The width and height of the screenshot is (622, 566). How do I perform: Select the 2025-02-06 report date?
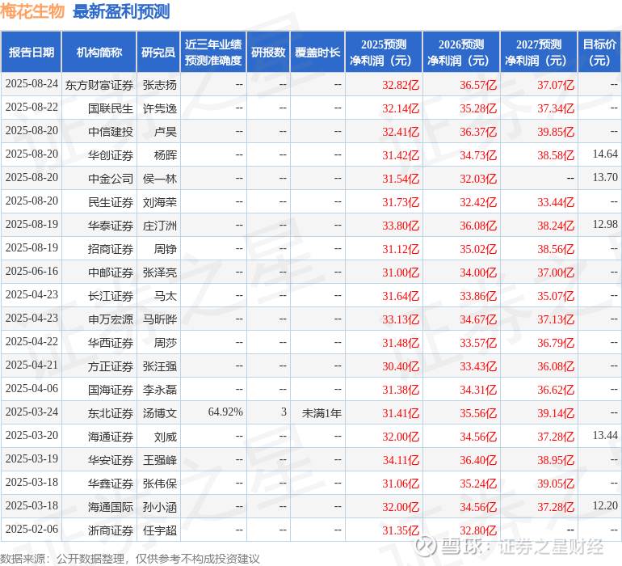32,529
